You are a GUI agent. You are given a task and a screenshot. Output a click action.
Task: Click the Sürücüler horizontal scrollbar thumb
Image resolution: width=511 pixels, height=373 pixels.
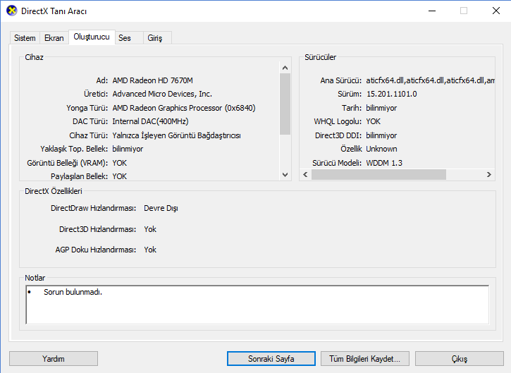pyautogui.click(x=378, y=174)
